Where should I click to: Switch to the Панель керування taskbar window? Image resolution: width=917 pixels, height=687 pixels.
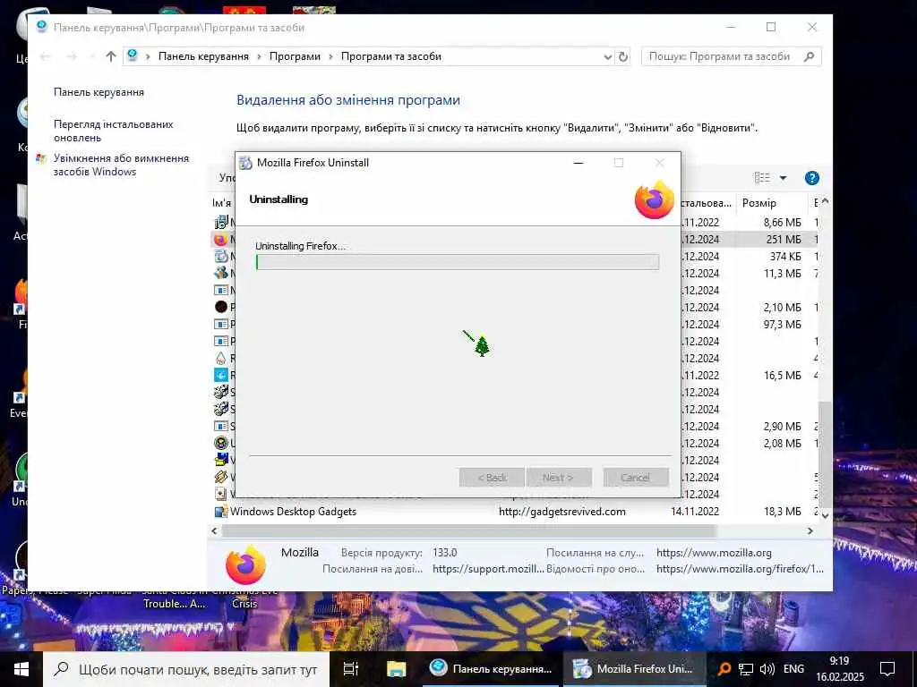(493, 669)
